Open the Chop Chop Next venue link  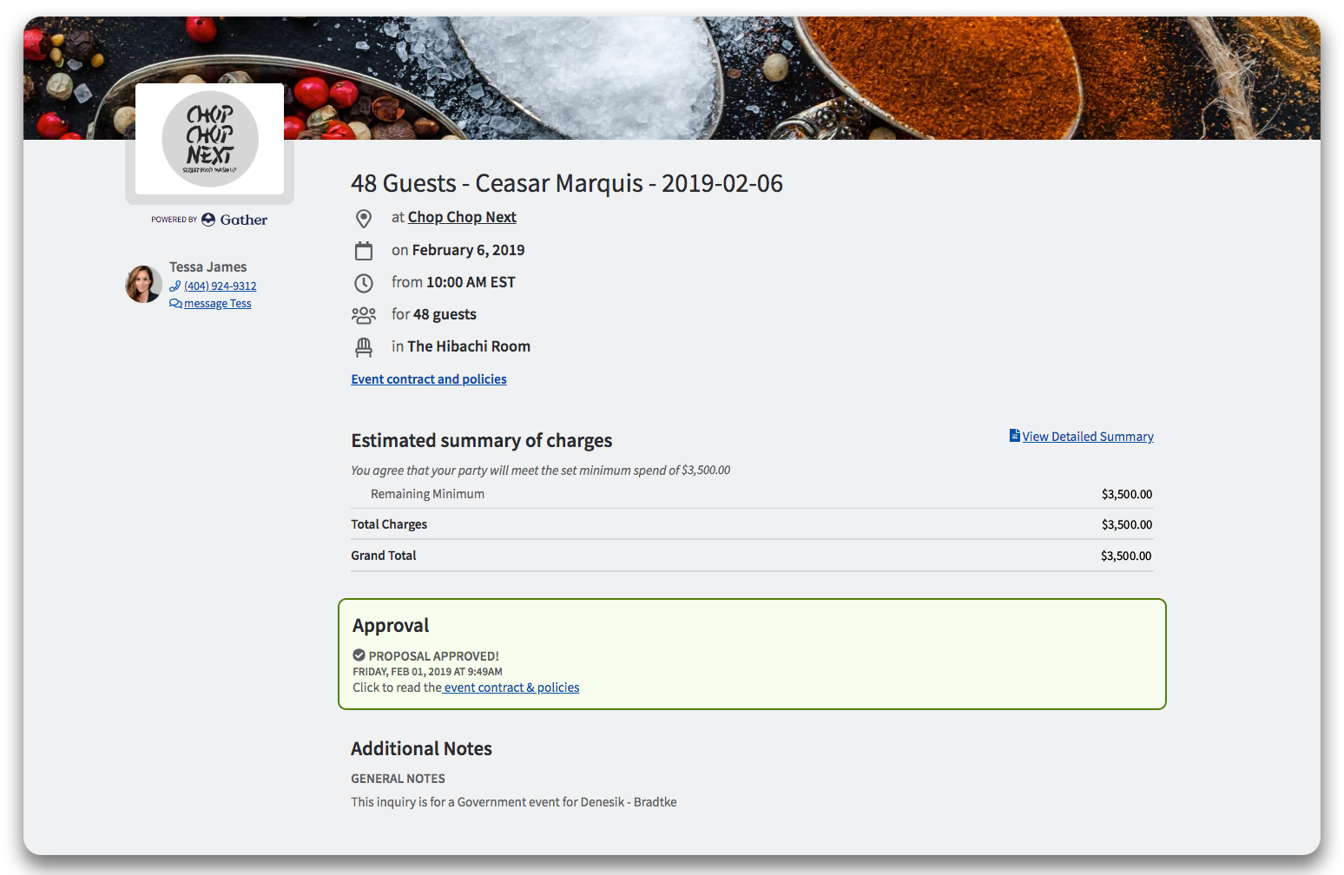[x=462, y=216]
